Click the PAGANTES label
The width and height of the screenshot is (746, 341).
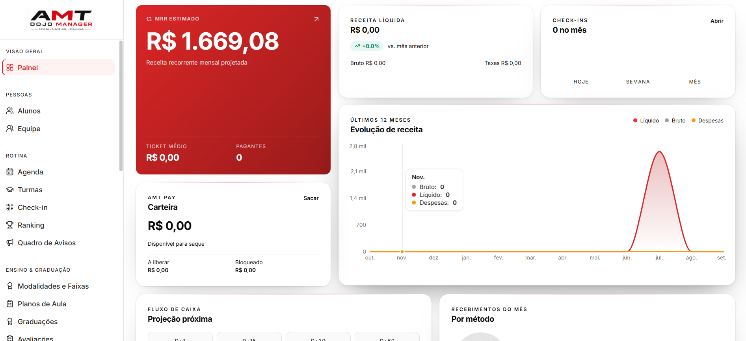click(x=251, y=146)
